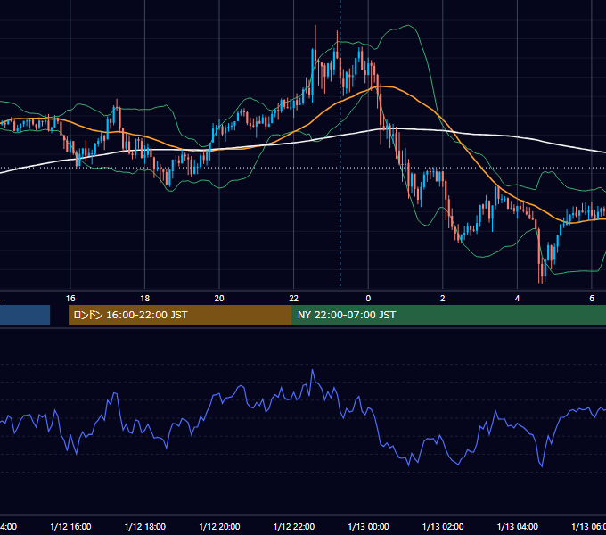Click the 2 hour label on price chart axis

point(443,299)
